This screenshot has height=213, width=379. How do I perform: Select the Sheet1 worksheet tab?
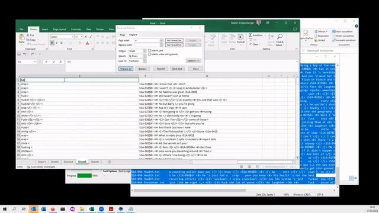[x=42, y=162]
